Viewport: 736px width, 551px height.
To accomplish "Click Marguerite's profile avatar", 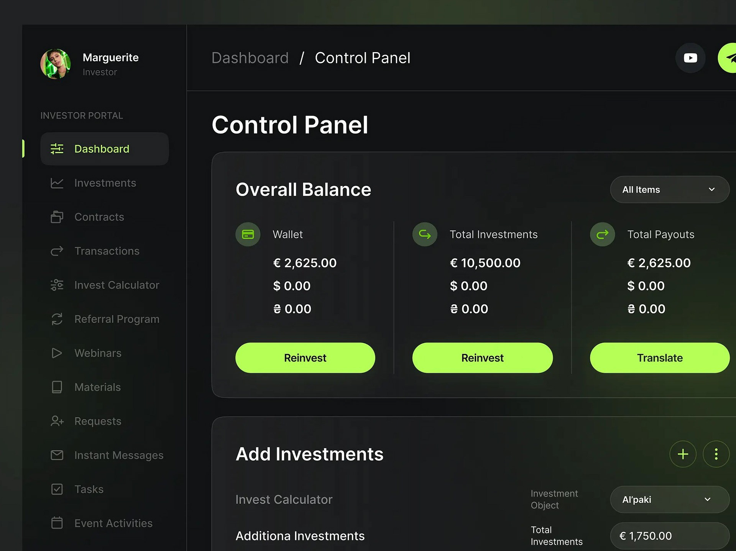I will click(x=56, y=64).
